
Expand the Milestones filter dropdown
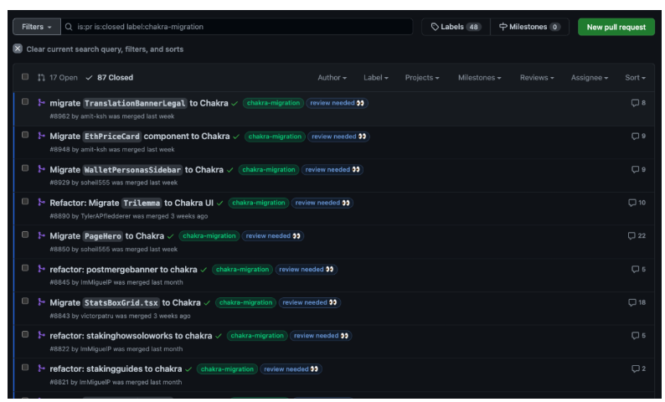point(479,78)
